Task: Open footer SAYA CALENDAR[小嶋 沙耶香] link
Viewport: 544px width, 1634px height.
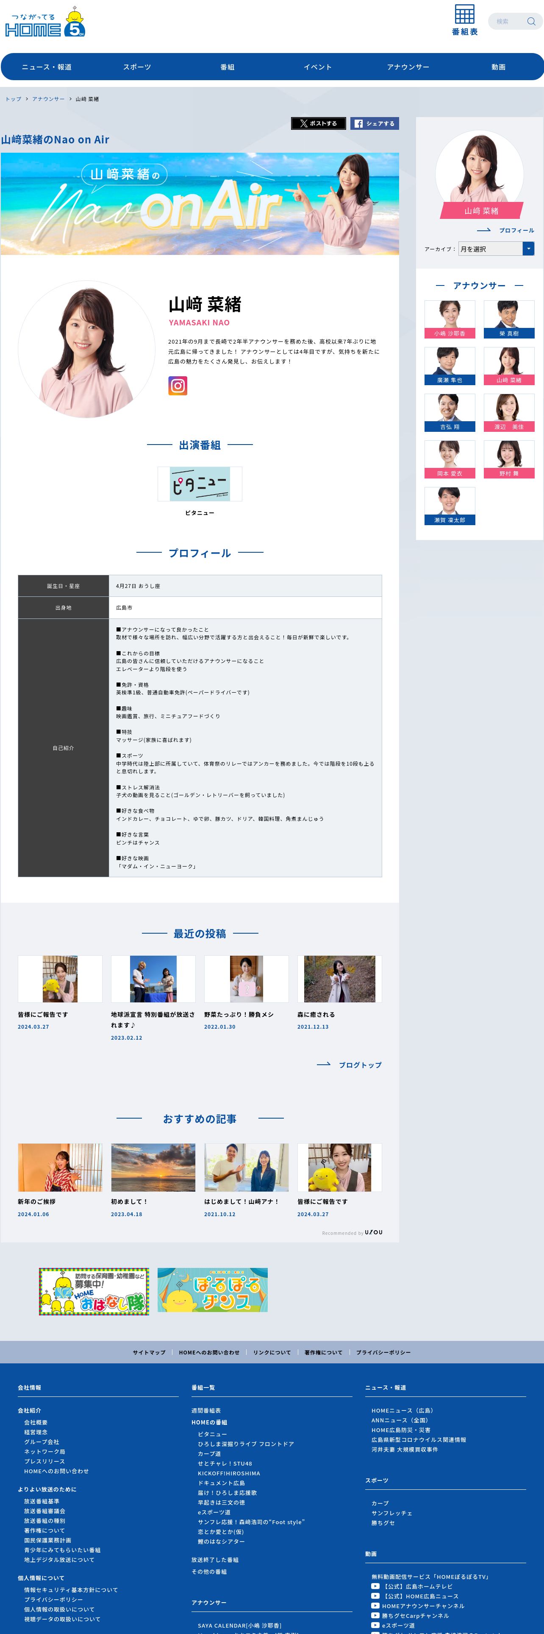Action: (x=239, y=1626)
